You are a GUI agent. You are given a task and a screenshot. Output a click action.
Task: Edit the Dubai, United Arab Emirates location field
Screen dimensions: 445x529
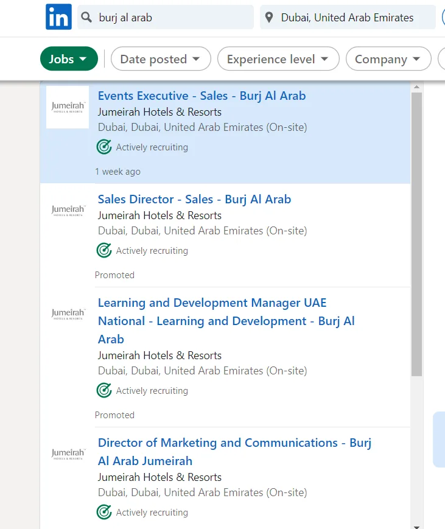pos(348,17)
